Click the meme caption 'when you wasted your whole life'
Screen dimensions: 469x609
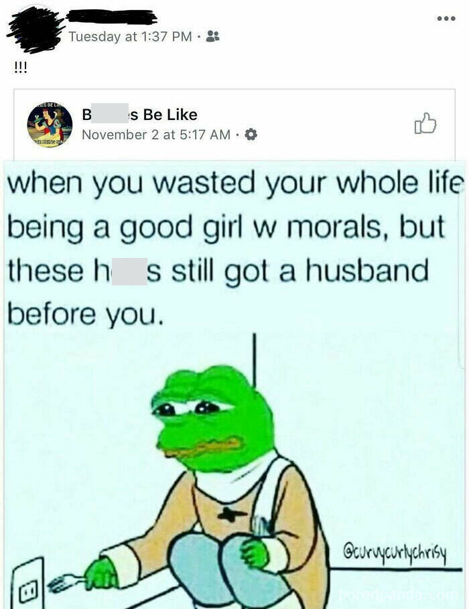pyautogui.click(x=236, y=184)
